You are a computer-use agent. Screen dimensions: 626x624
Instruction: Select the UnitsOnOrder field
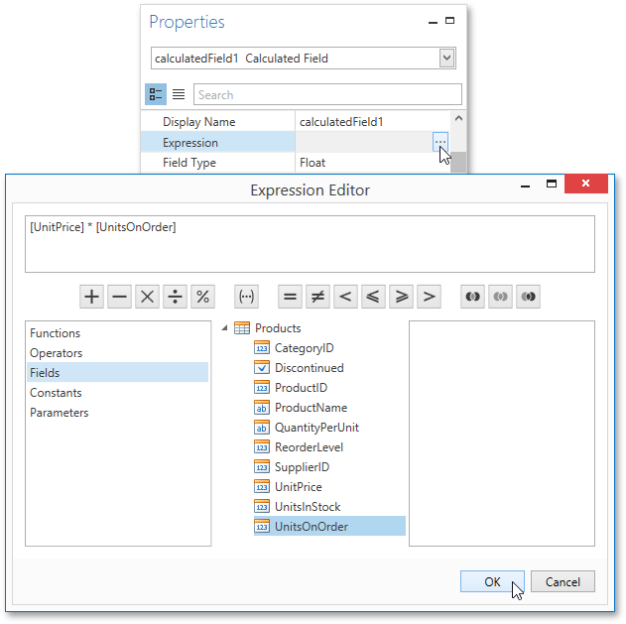point(329,526)
